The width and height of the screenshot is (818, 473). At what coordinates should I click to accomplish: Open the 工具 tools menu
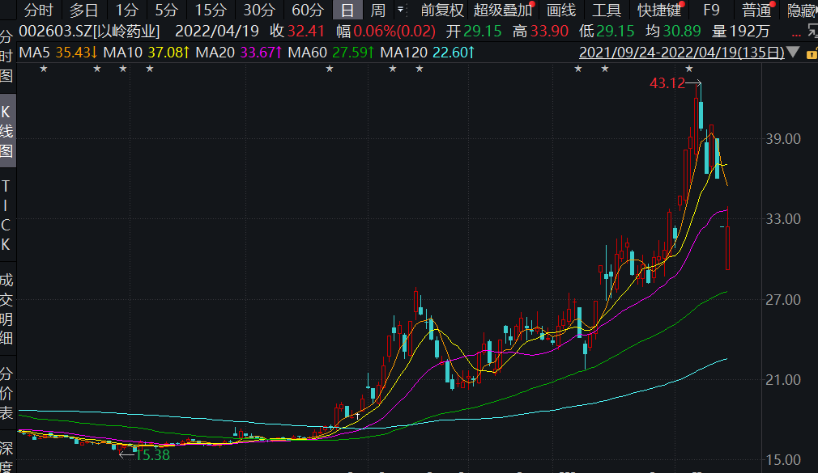pos(606,11)
